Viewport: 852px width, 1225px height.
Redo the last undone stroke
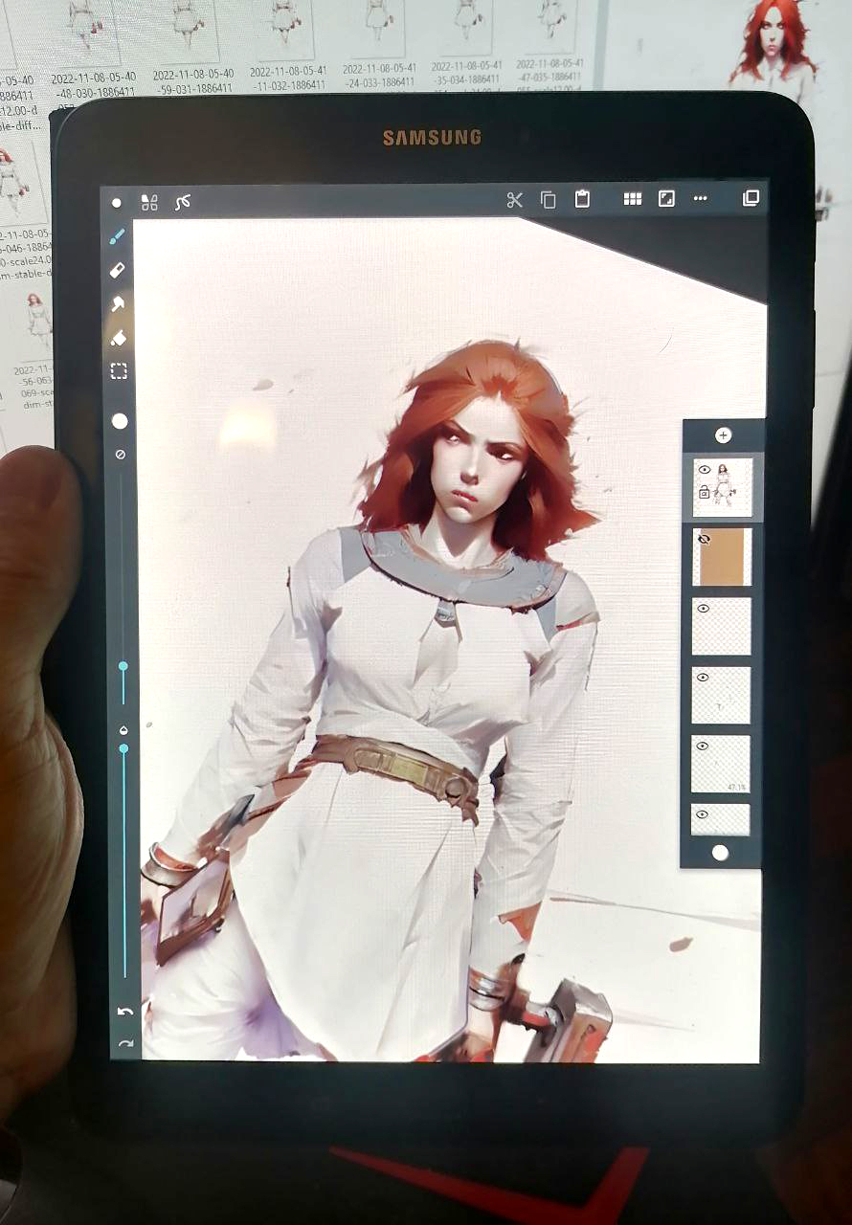tap(125, 1043)
